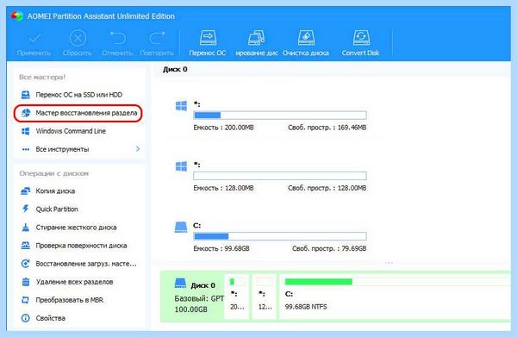
Task: Click Windows icon of the 128.00MB partition
Action: pos(181,166)
